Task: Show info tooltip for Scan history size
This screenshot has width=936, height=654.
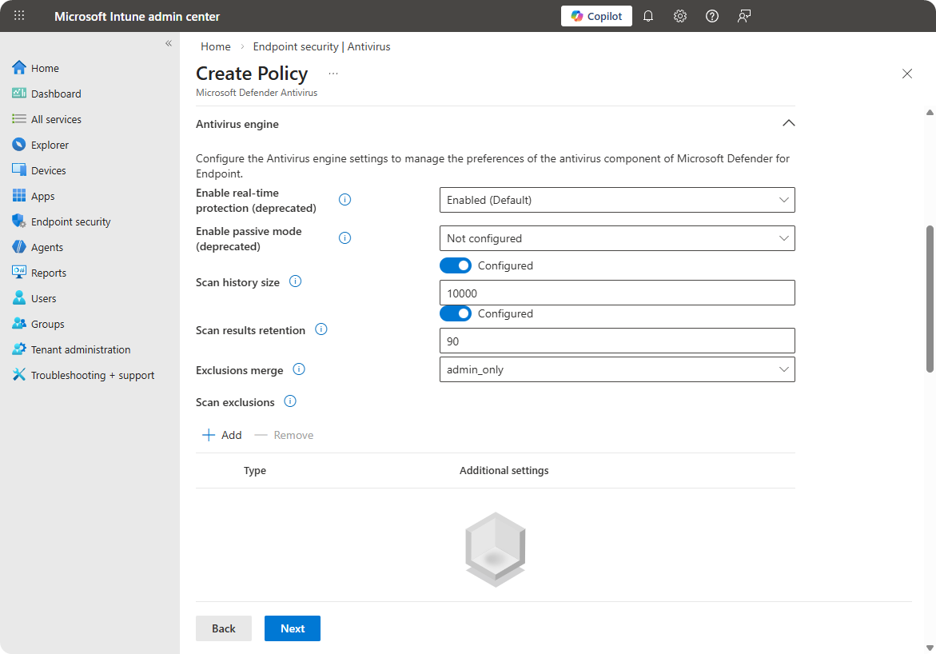Action: click(295, 281)
